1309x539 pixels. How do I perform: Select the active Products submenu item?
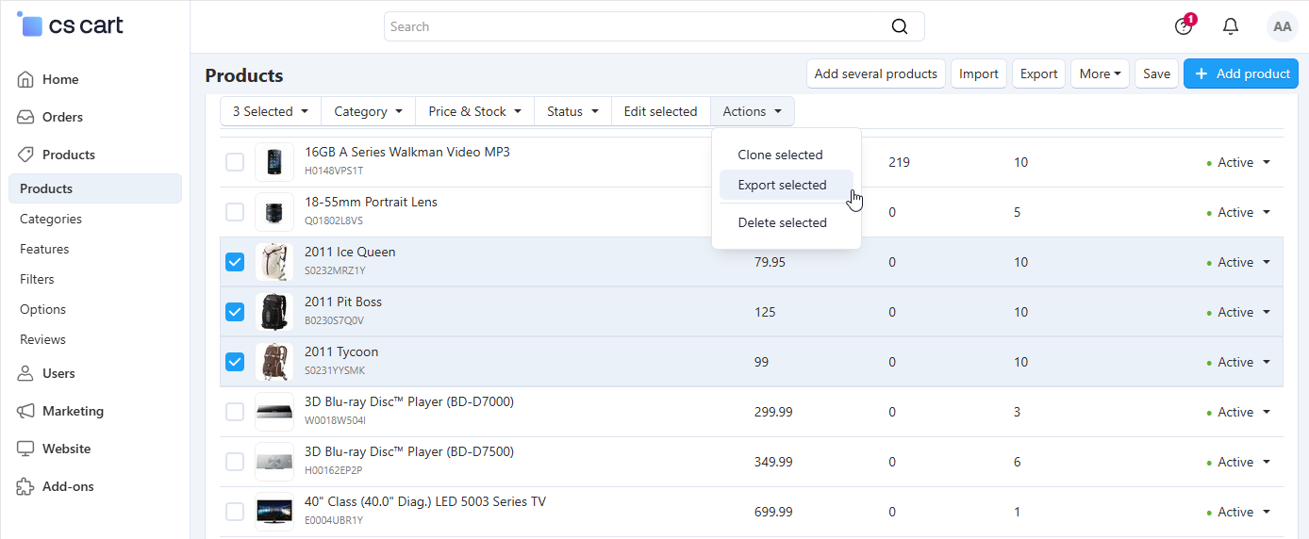94,188
